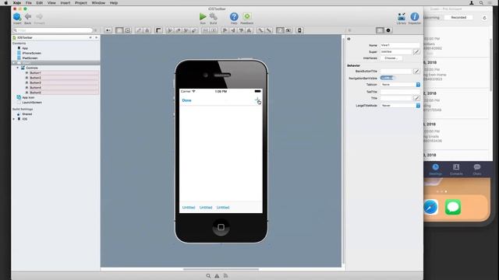Open the Chats tab in Zoom app
The width and height of the screenshot is (499, 280).
pos(476,170)
